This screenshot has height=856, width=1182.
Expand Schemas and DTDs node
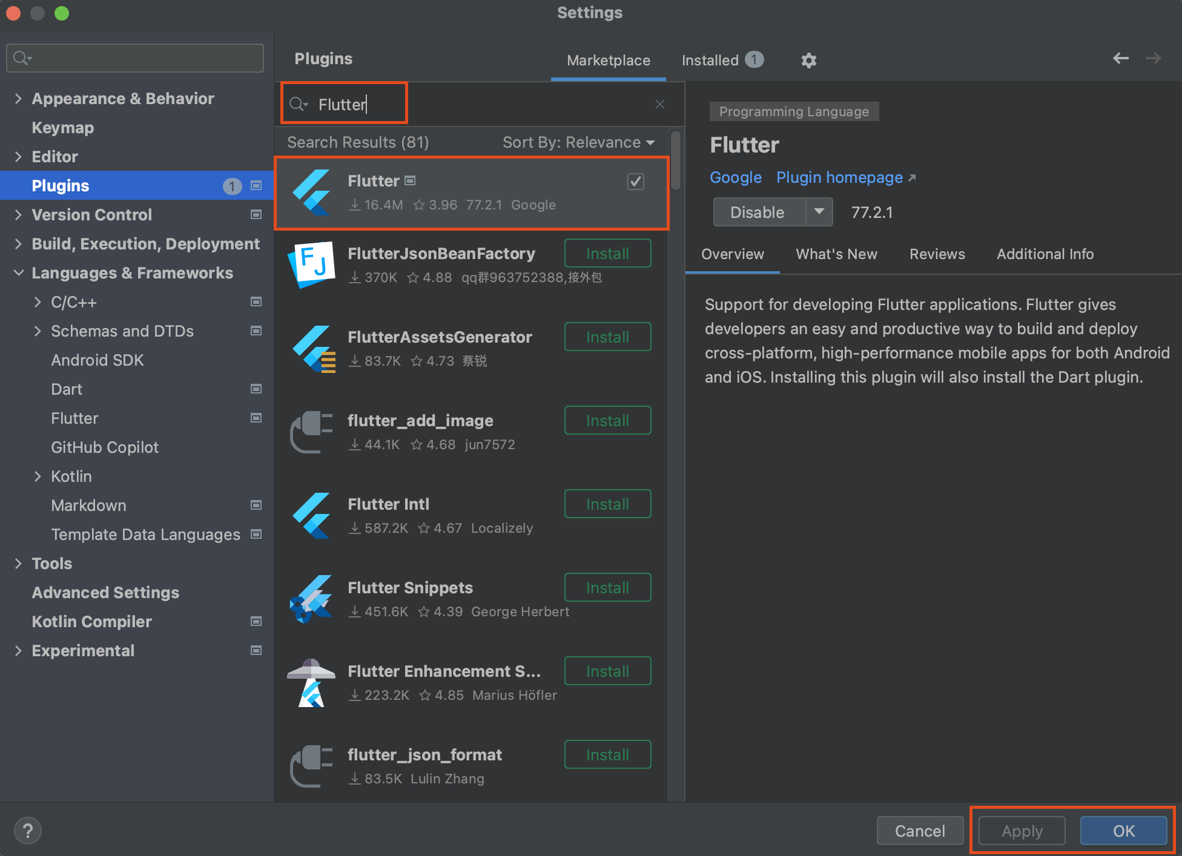pos(38,331)
